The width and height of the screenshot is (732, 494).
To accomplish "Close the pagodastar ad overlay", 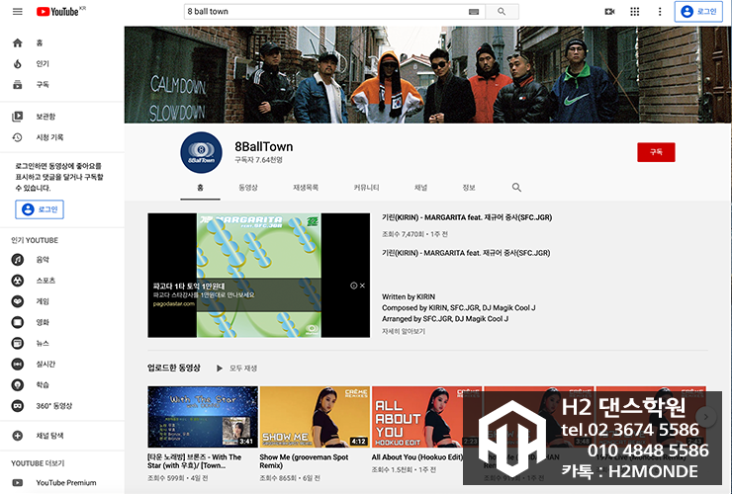I will click(362, 286).
